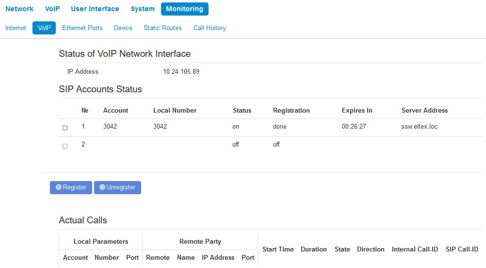Open the Network main menu
Image resolution: width=486 pixels, height=268 pixels.
pyautogui.click(x=19, y=9)
